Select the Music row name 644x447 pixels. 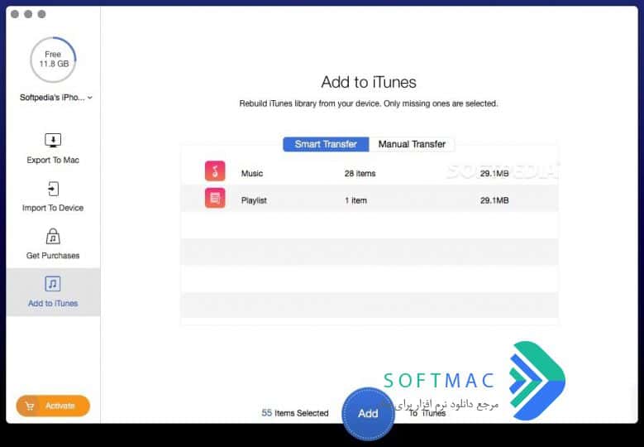click(x=252, y=174)
